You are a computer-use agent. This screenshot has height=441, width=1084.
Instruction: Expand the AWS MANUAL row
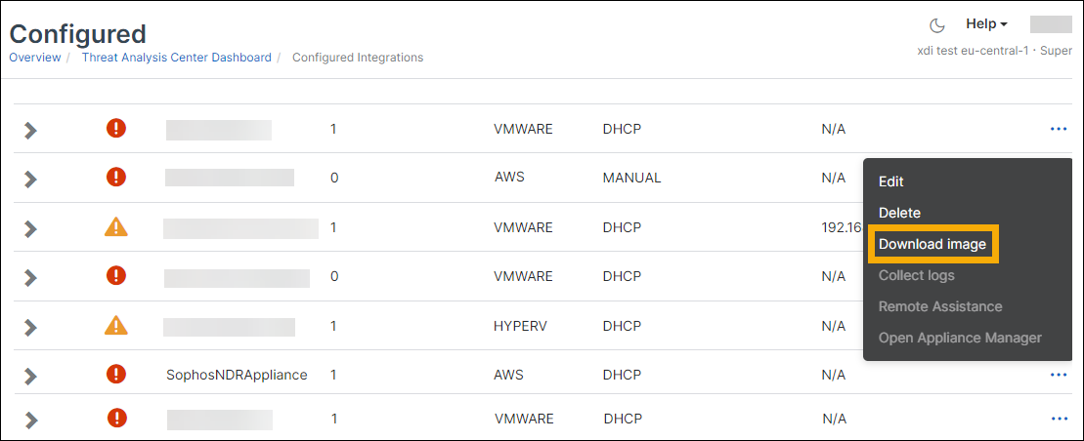30,179
